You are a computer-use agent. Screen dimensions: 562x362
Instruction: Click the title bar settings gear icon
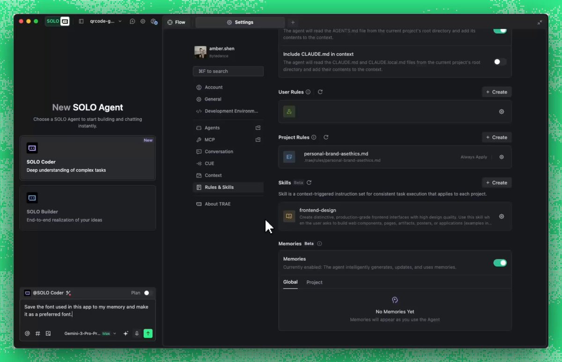pos(143,22)
